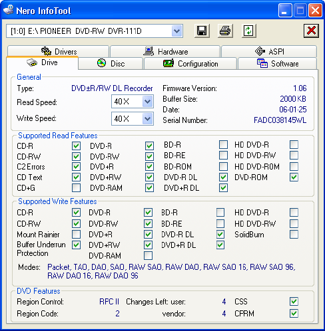325x331 pixels.
Task: Toggle CD Text checkbox
Action: pyautogui.click(x=76, y=177)
